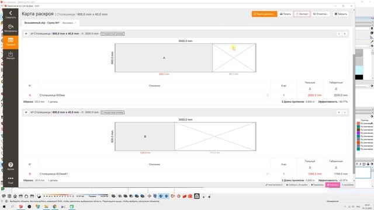Click the shadows toggle icon in the SketchUp bottom toolbar
This screenshot has width=374, height=210.
point(39,196)
